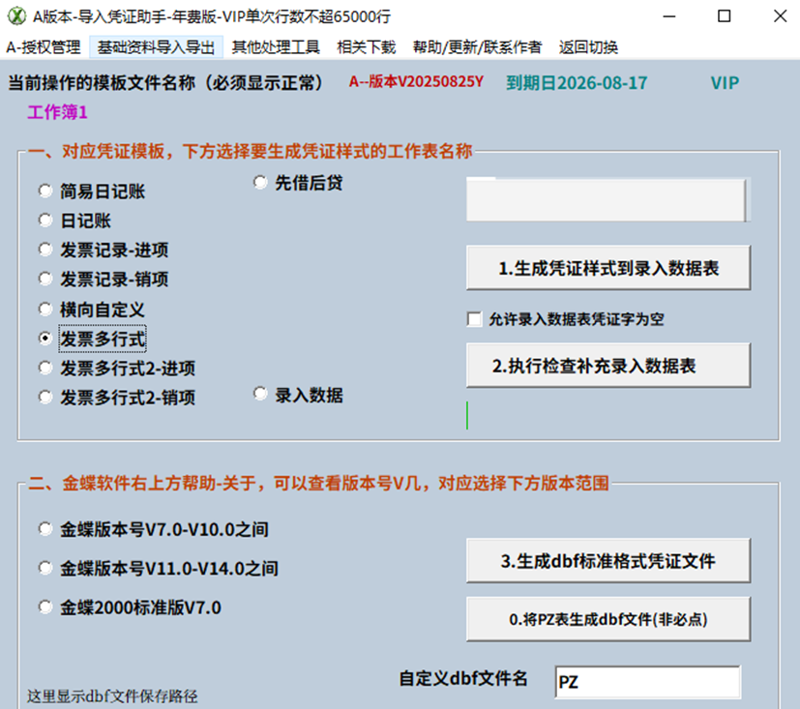
Task: Choose the 先借后贷 option
Action: 259,182
